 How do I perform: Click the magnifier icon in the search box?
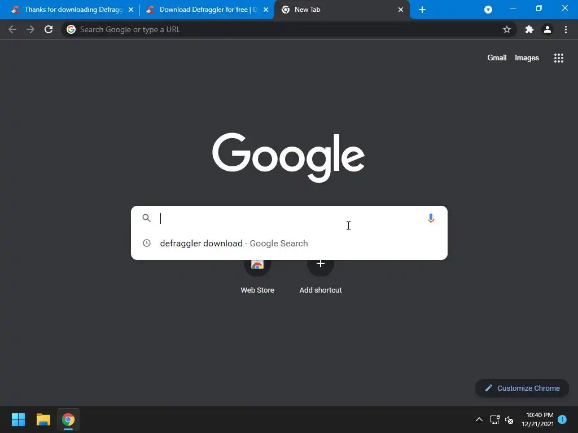tap(147, 218)
